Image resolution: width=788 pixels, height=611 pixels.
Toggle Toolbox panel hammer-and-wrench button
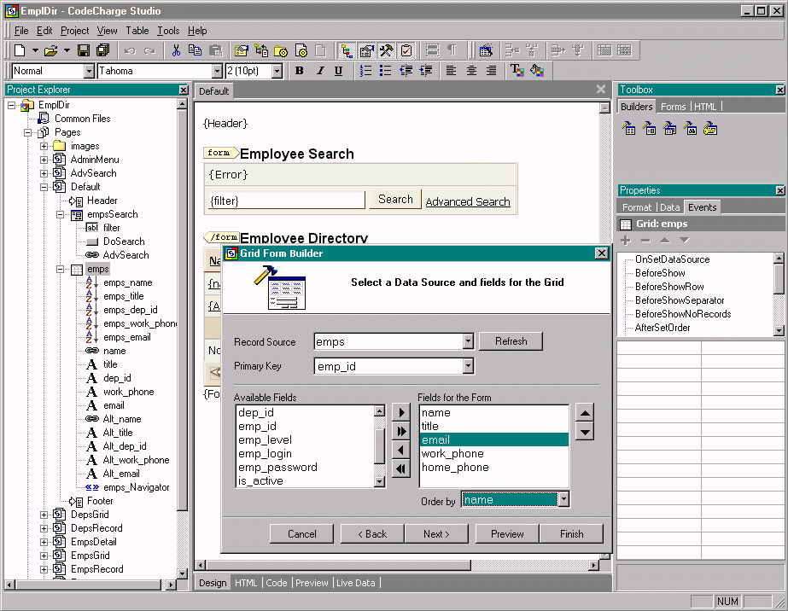[387, 50]
